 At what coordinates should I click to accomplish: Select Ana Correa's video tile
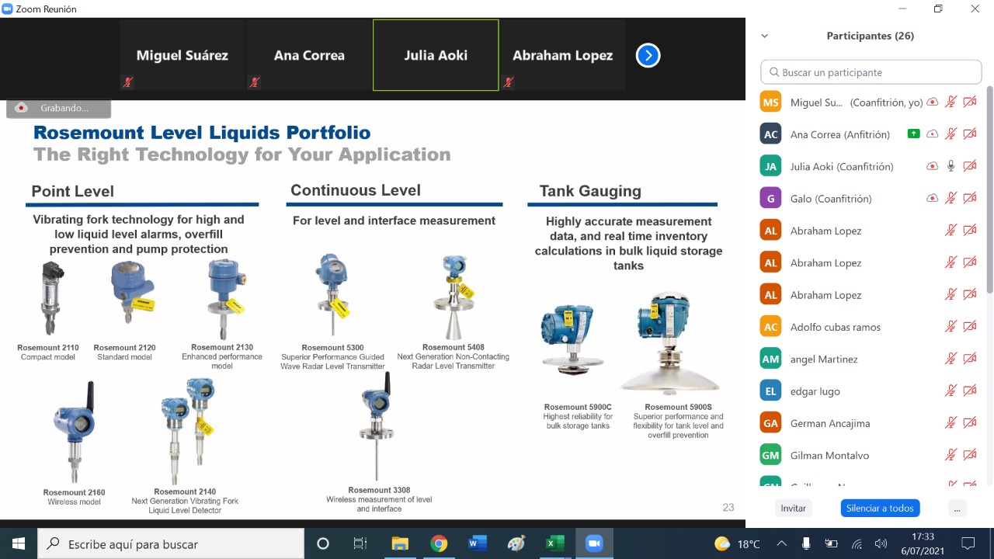(309, 55)
